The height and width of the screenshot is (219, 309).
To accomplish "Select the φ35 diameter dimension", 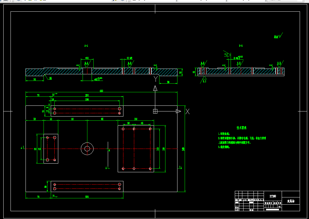I will pyautogui.click(x=87, y=58).
